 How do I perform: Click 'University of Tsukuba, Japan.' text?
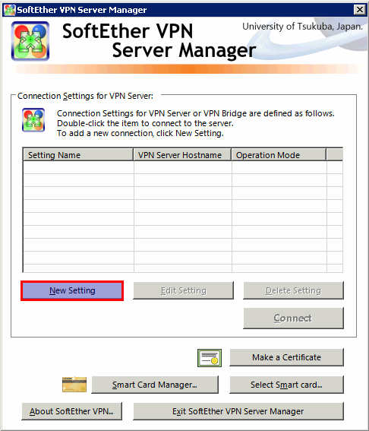tap(302, 27)
